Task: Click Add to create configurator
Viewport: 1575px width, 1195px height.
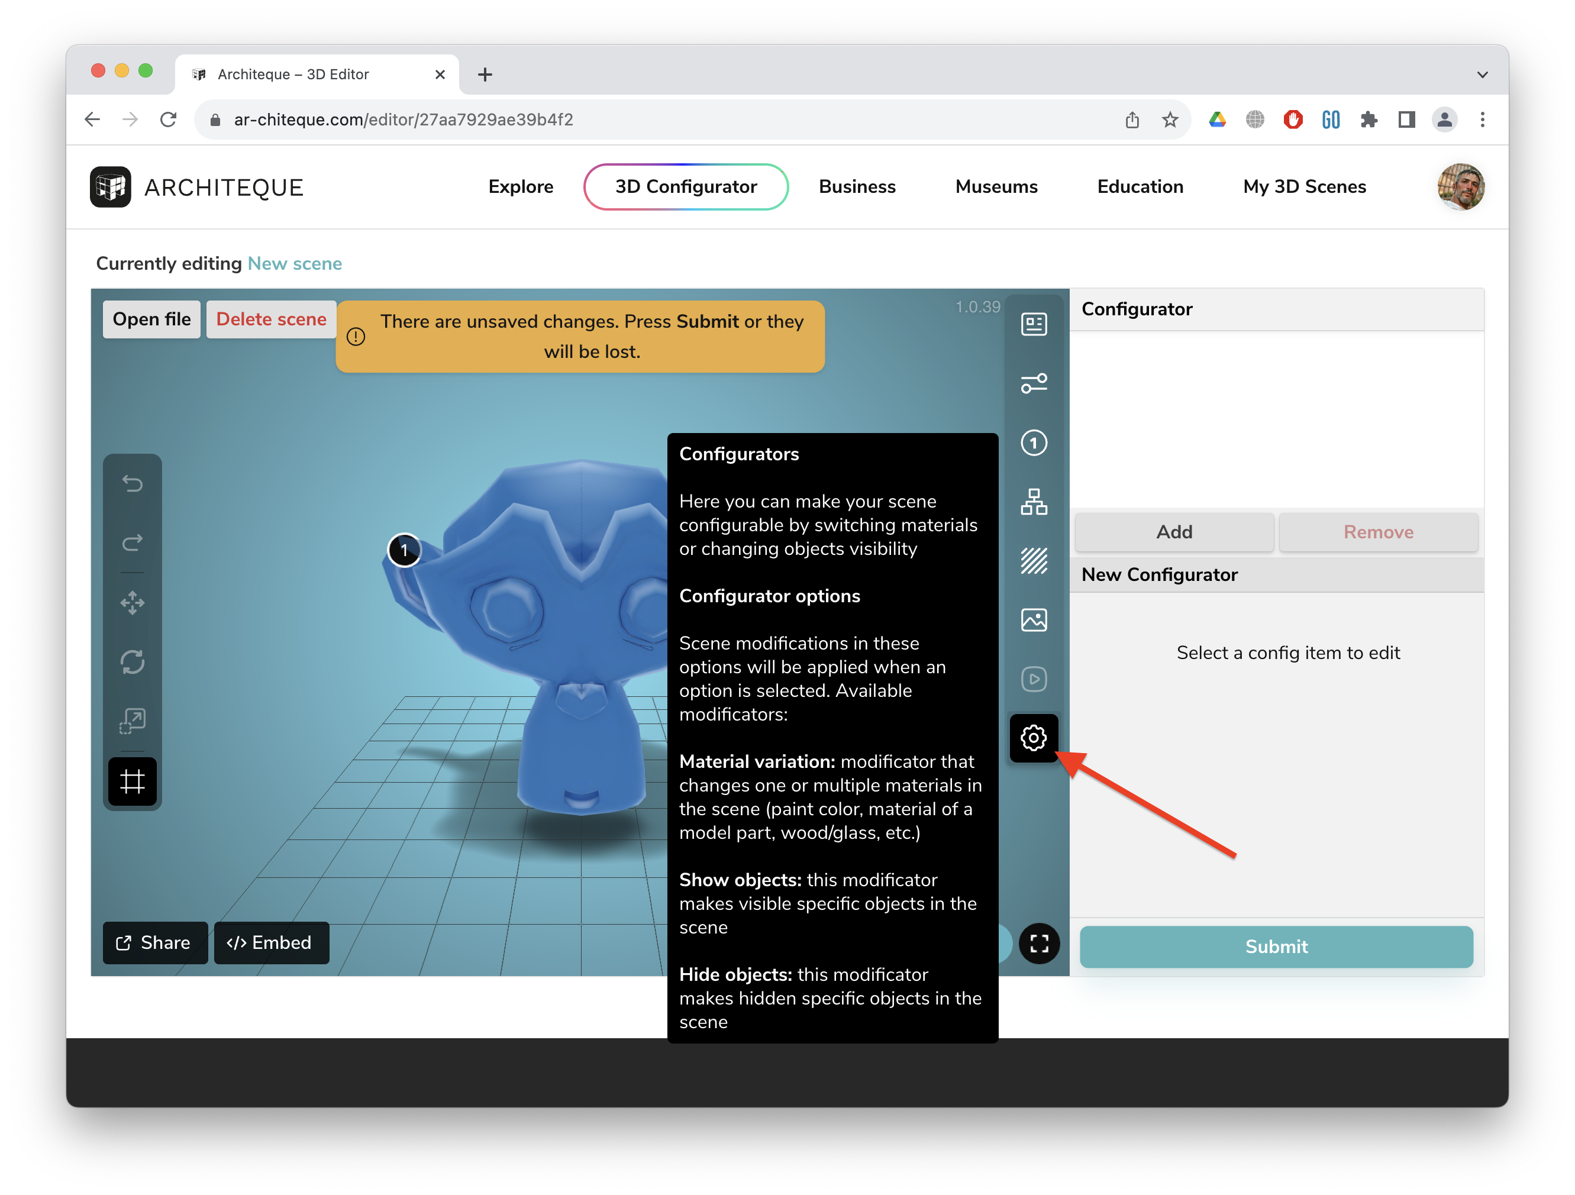Action: (1173, 532)
